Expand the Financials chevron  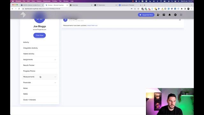(55, 82)
